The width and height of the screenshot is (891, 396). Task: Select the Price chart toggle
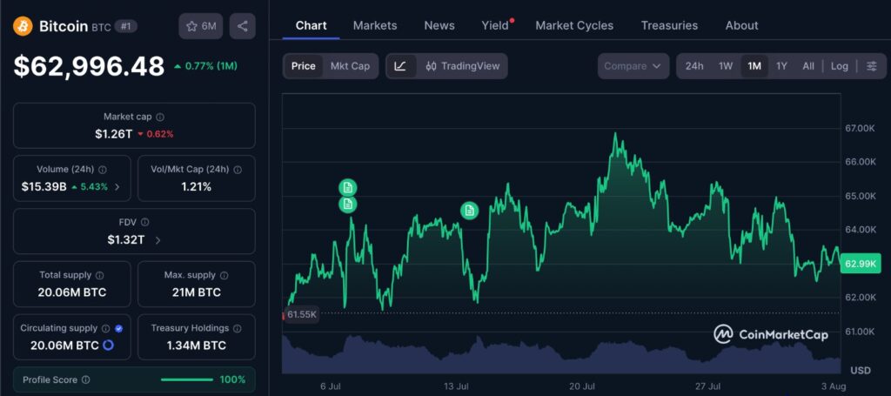pos(304,66)
